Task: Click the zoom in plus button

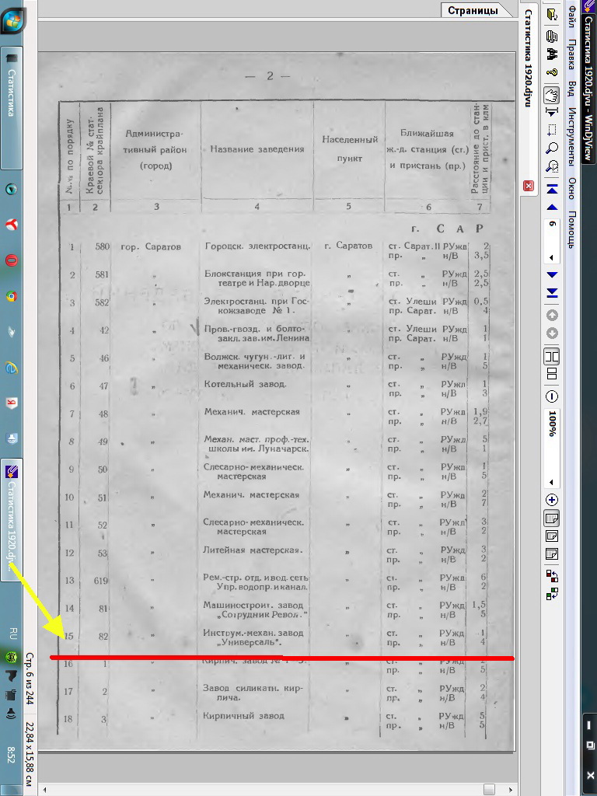Action: pos(552,499)
